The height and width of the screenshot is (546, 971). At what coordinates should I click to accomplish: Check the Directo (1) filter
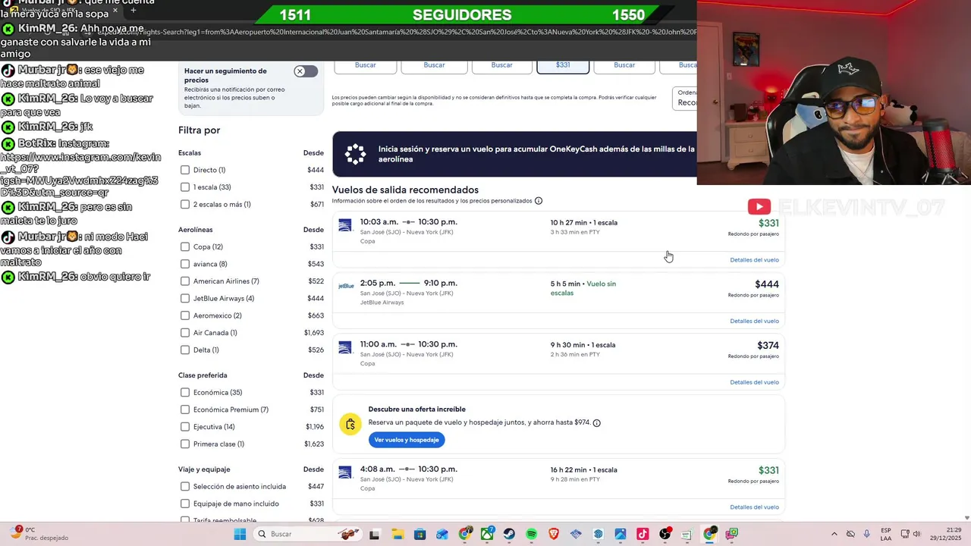click(184, 170)
